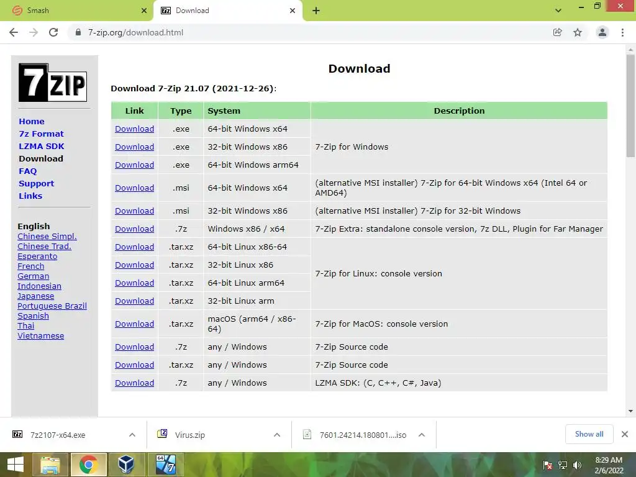The image size is (636, 477).
Task: Close the Download tab
Action: [x=293, y=11]
